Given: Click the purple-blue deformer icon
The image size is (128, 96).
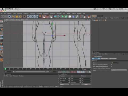Looking at the screenshot, I should click(73, 17).
